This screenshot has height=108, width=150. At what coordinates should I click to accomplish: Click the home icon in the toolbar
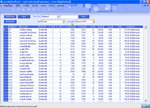(2, 9)
